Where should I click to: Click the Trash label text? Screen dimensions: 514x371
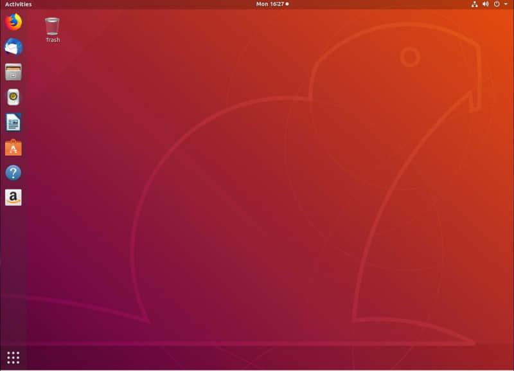[51, 40]
